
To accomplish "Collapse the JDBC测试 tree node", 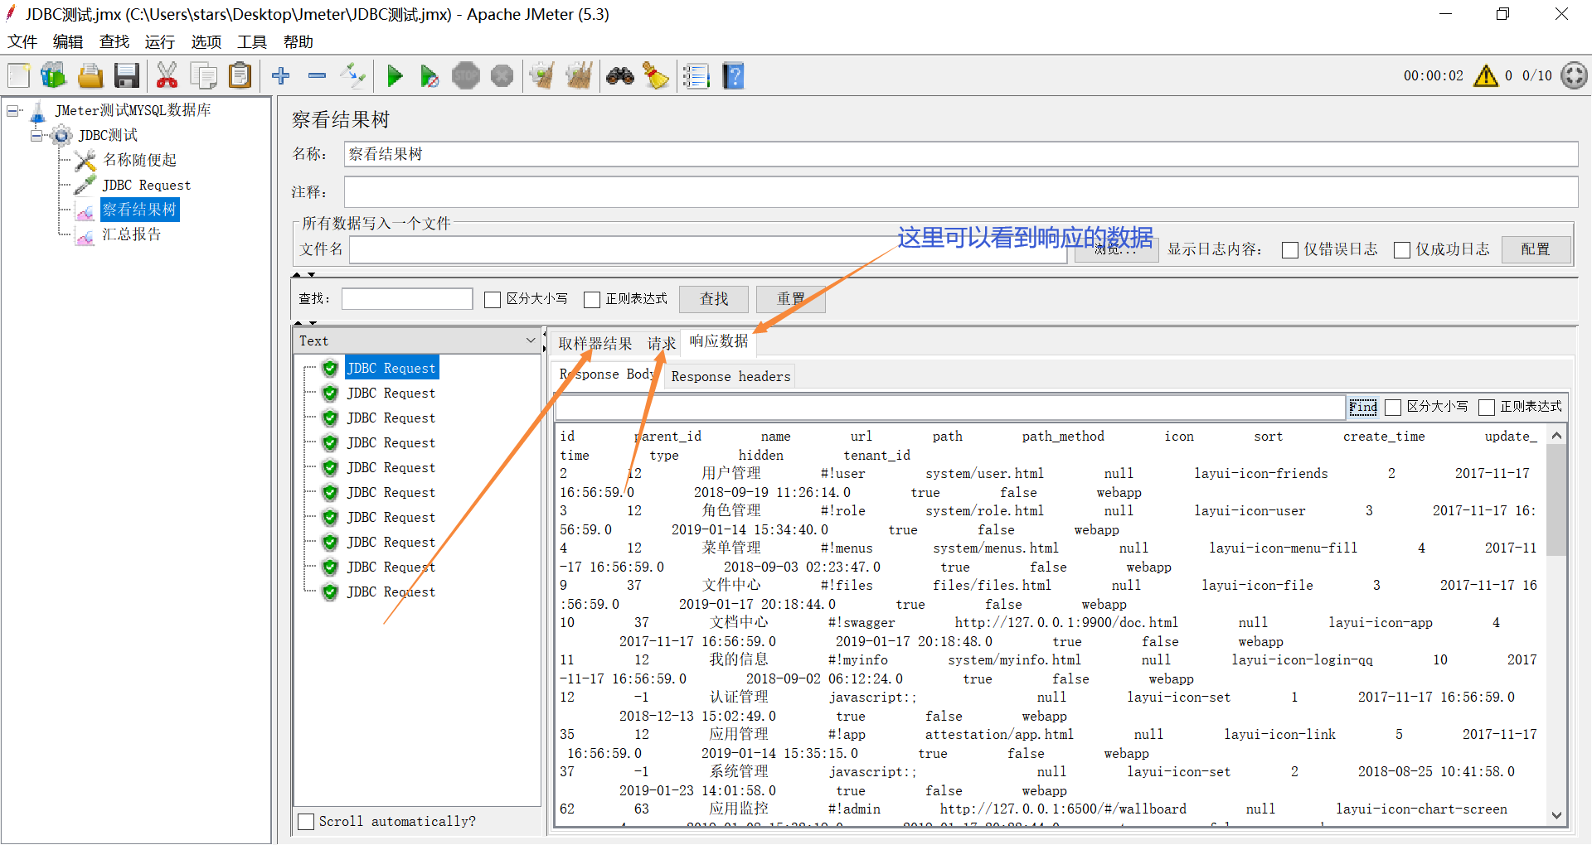I will pyautogui.click(x=36, y=135).
